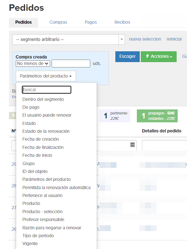This screenshot has width=187, height=249.
Task: Choose the 'Vigente' option
Action: point(30,244)
